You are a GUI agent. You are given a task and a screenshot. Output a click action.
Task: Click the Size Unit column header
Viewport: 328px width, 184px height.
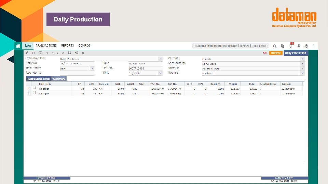[104, 84]
